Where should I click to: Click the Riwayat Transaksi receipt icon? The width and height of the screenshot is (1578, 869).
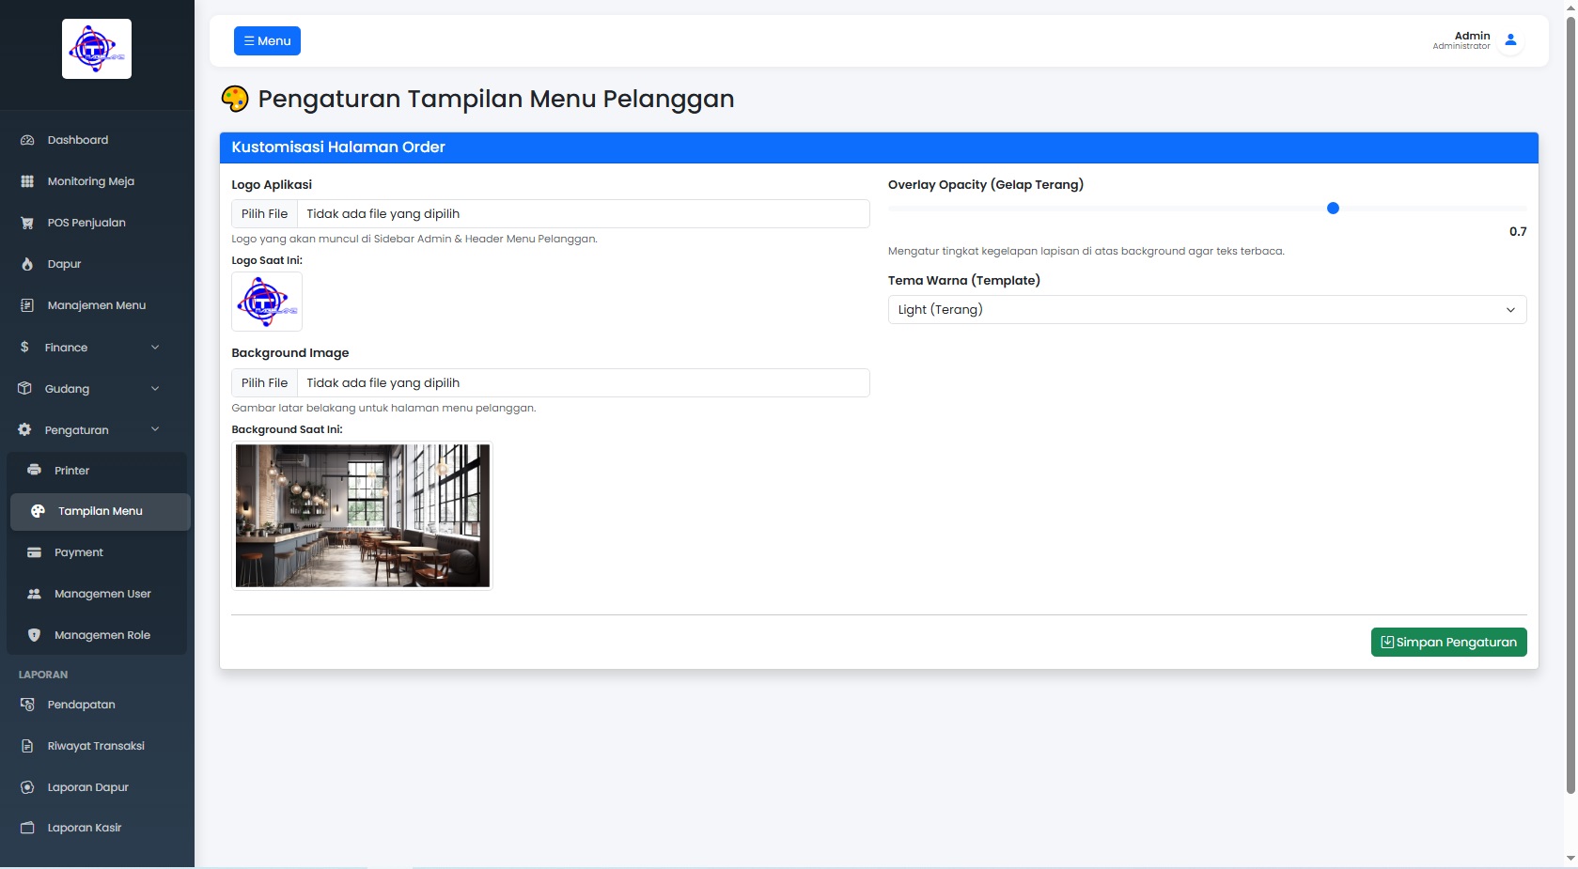point(27,746)
